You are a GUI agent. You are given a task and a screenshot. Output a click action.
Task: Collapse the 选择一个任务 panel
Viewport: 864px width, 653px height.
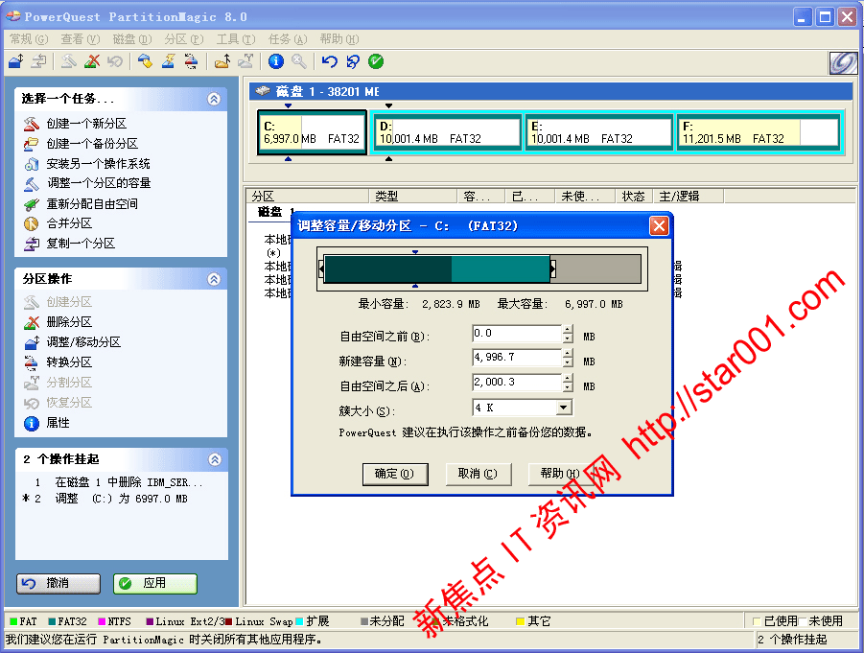pos(214,99)
